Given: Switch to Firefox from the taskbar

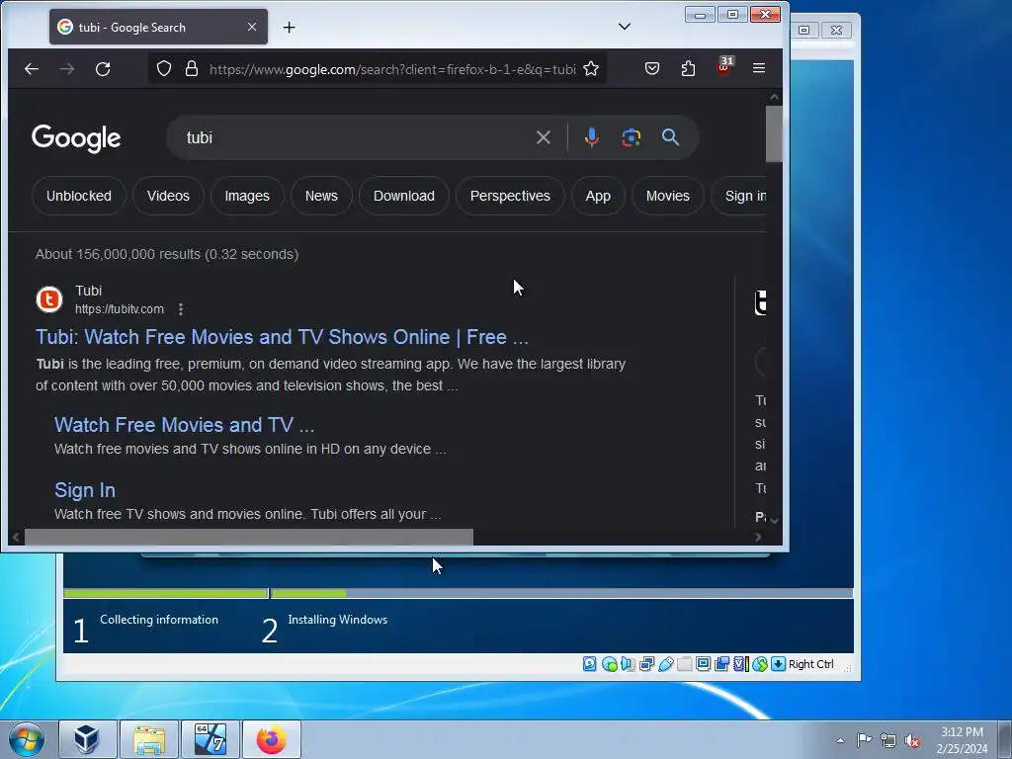Looking at the screenshot, I should [x=271, y=739].
